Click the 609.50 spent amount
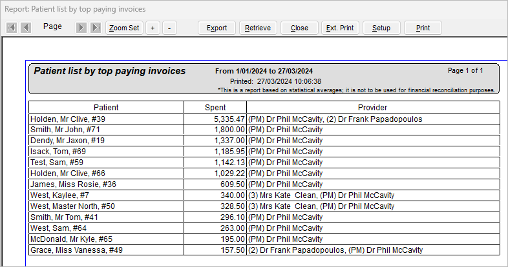The width and height of the screenshot is (508, 267). (x=232, y=184)
